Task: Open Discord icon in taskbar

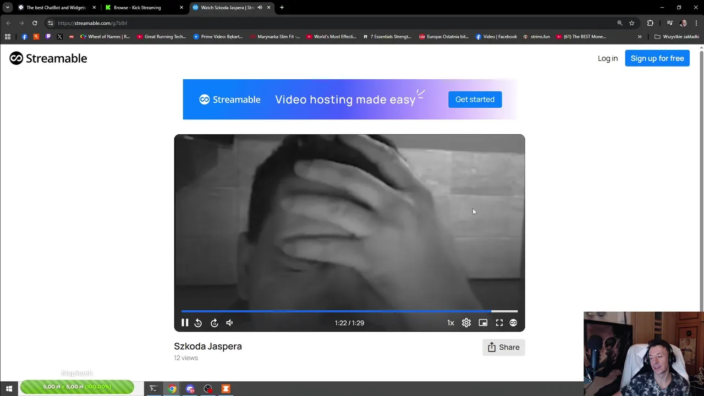Action: point(190,389)
